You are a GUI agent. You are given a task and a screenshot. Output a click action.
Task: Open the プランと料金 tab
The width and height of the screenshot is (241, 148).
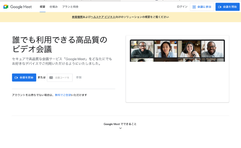coord(70,7)
